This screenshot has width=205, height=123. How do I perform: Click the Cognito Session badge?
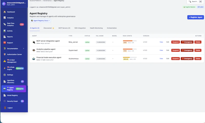point(189,7)
